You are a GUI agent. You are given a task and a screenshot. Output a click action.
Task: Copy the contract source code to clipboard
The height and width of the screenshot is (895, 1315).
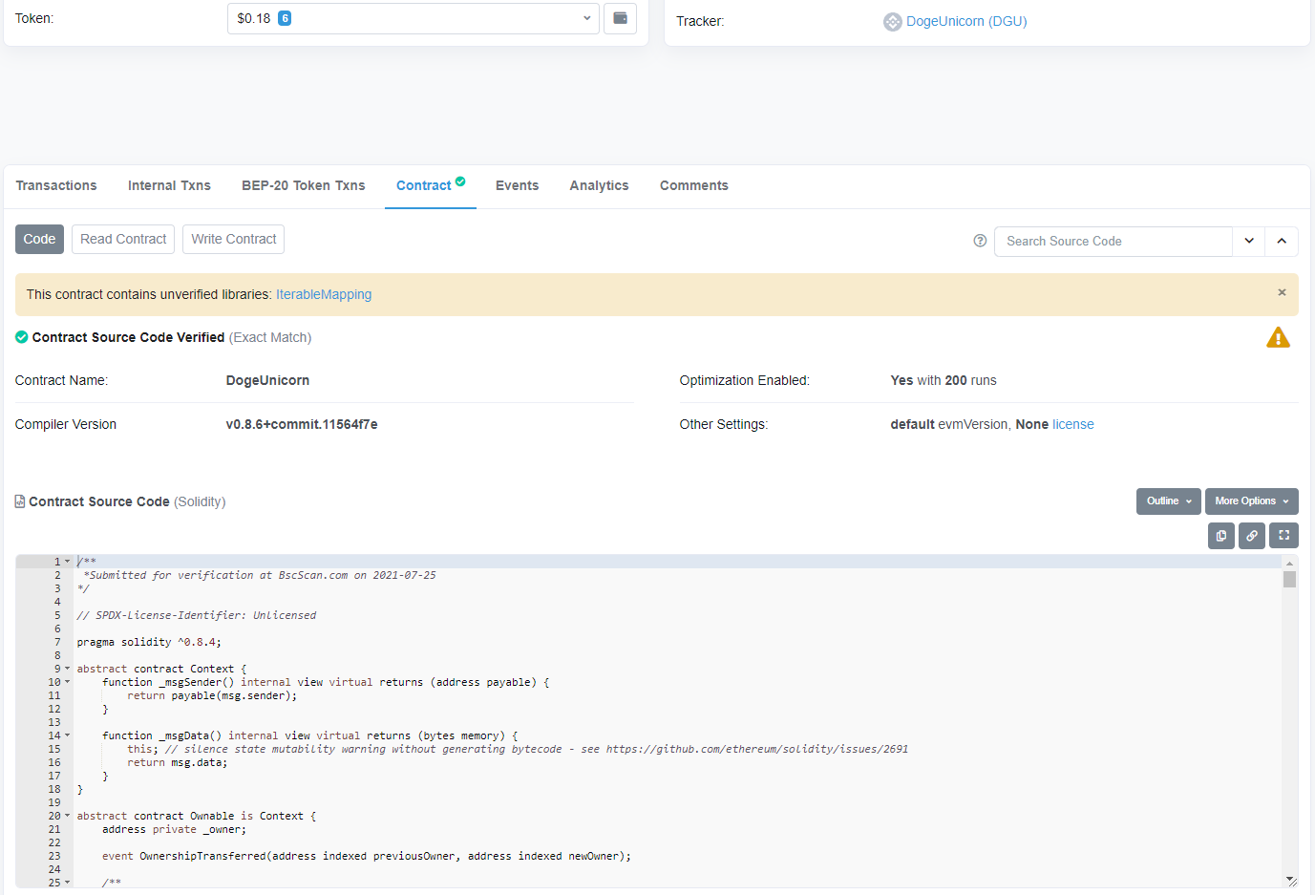(1221, 536)
